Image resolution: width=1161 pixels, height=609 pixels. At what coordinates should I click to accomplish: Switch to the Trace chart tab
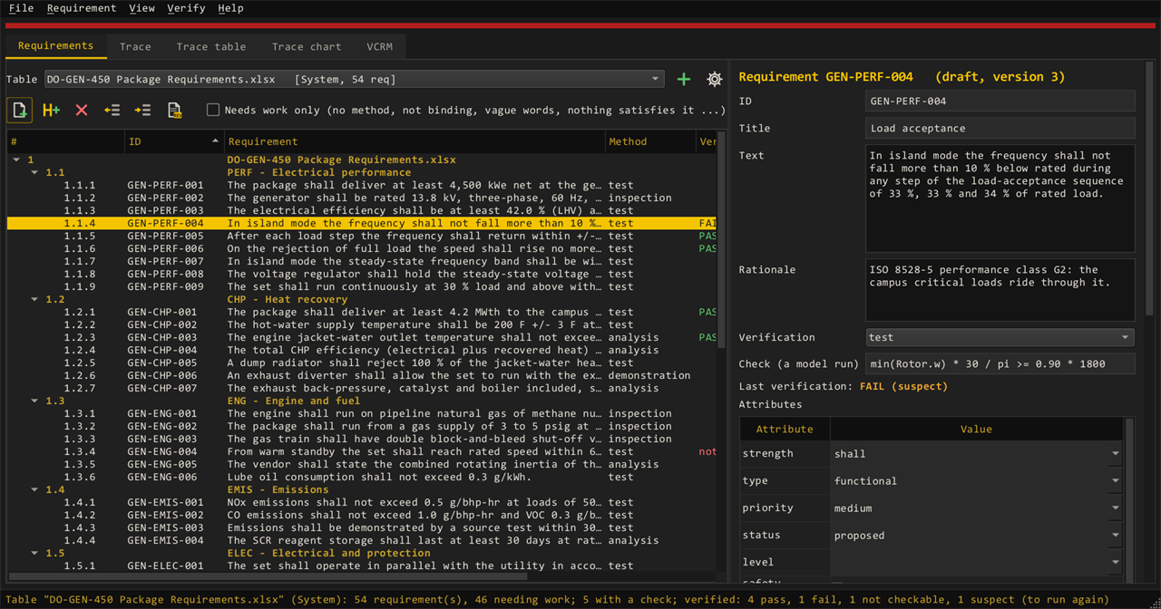point(307,46)
